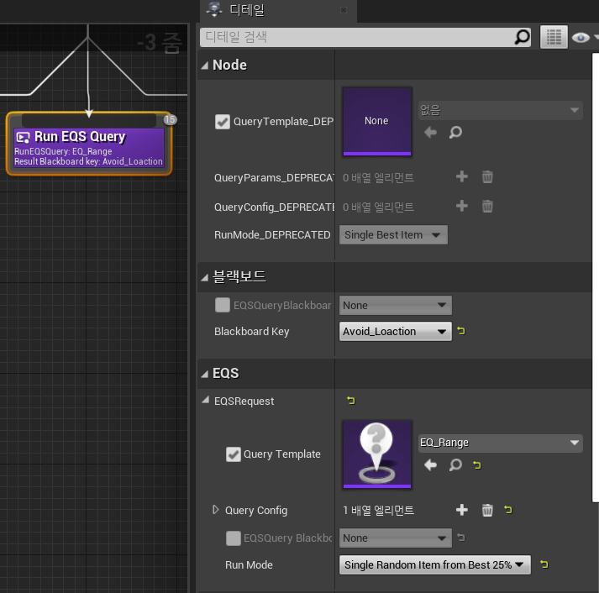Click the details panel tab icon
The width and height of the screenshot is (599, 593).
pyautogui.click(x=214, y=9)
